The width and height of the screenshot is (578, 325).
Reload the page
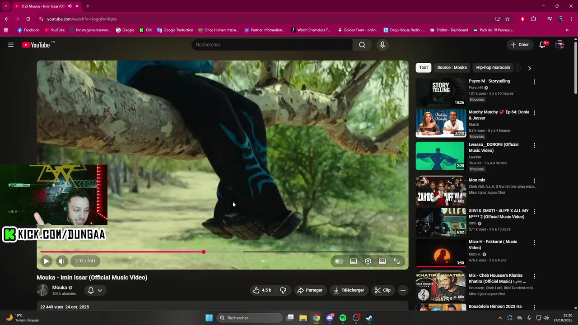point(28,19)
